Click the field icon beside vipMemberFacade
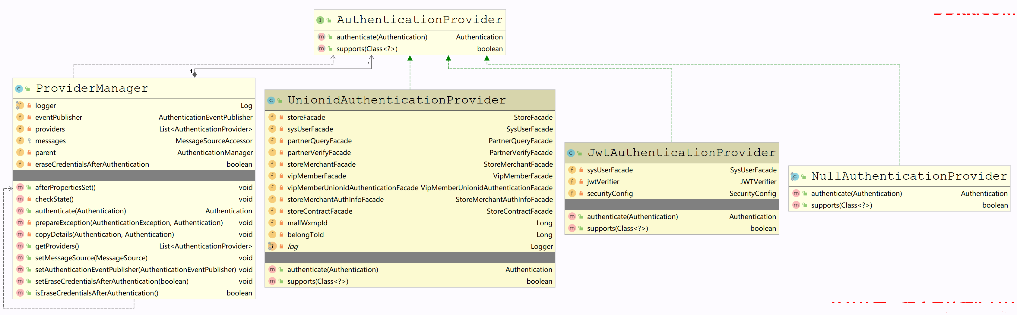Image resolution: width=1017 pixels, height=315 pixels. (272, 176)
